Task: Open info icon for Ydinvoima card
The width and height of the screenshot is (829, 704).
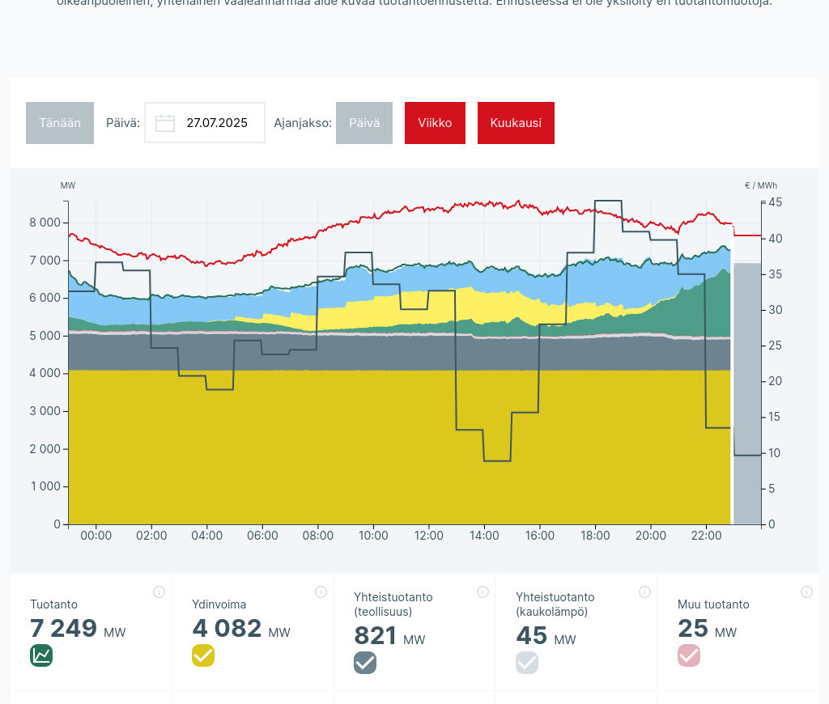Action: point(321,592)
